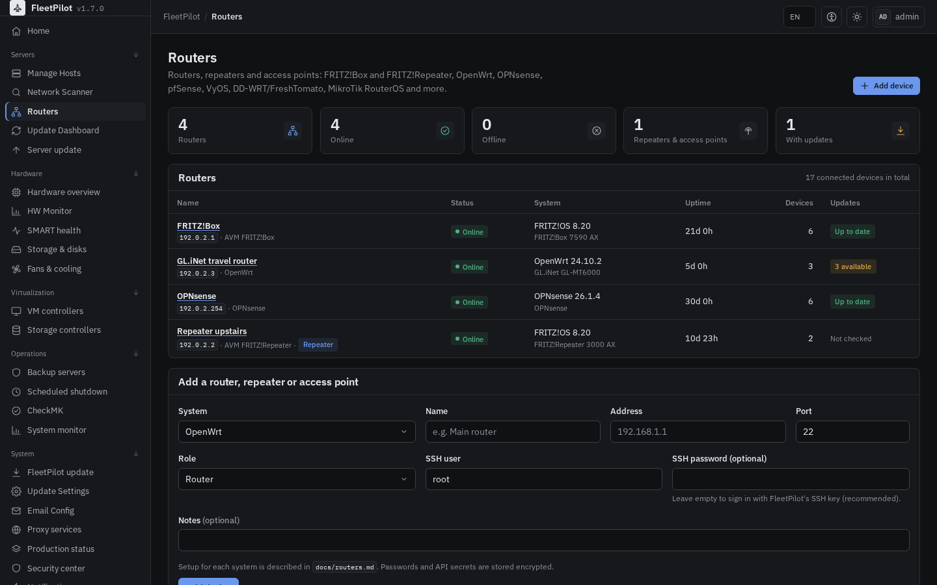Click the With updates download icon
The image size is (937, 585).
click(901, 131)
